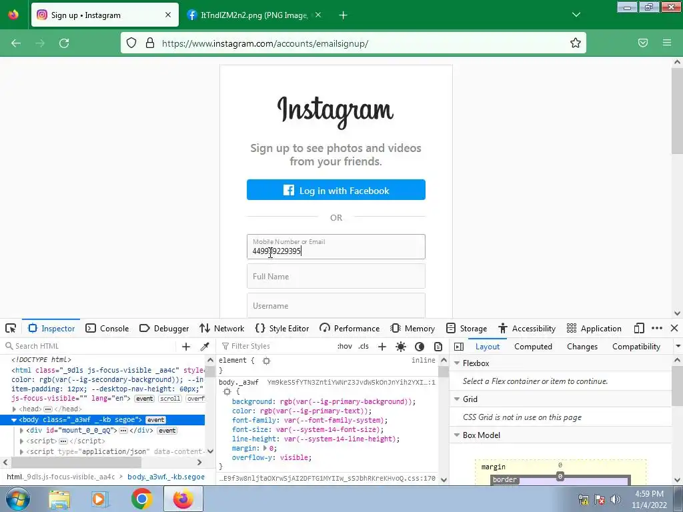Create a new node with plus icon
683x512 pixels.
[186, 347]
